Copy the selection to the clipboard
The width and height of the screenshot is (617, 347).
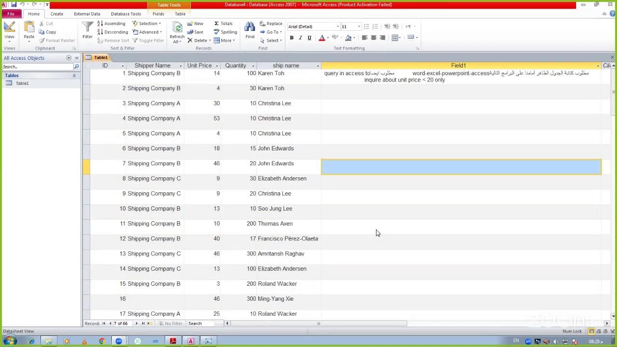click(47, 32)
